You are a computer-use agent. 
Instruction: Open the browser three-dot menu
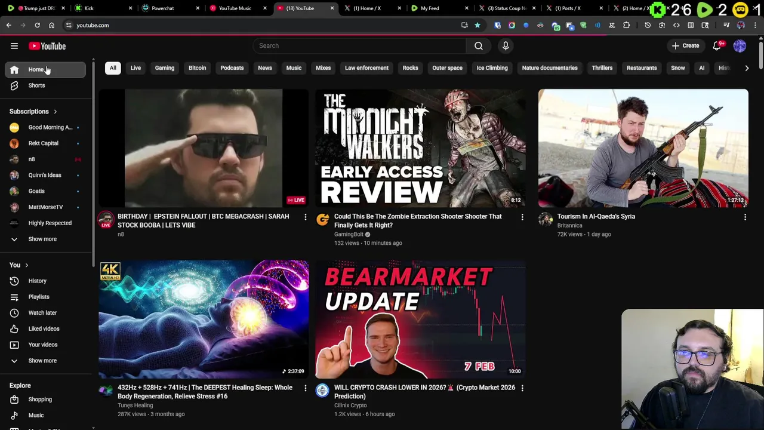pyautogui.click(x=755, y=25)
